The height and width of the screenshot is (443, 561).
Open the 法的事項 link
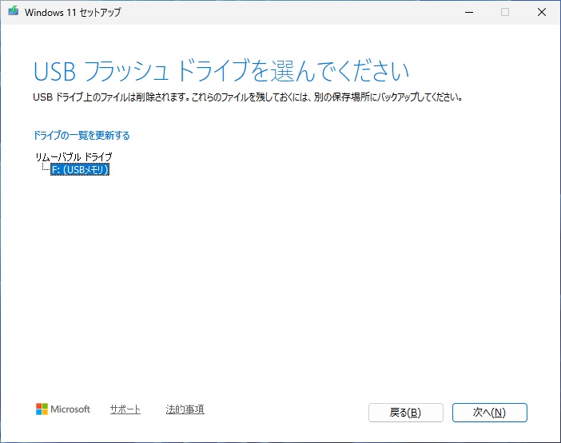[185, 409]
